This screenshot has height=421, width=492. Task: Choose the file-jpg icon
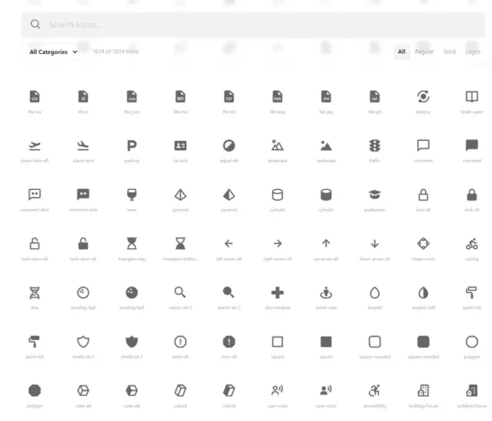pyautogui.click(x=326, y=97)
